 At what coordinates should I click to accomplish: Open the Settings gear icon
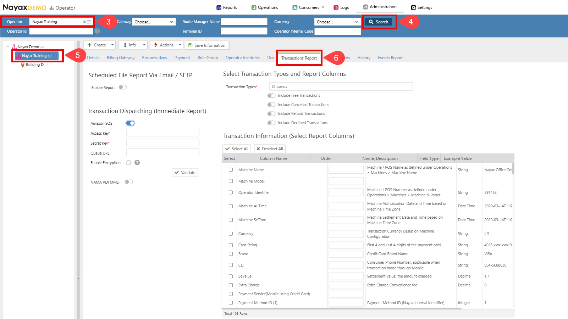413,7
